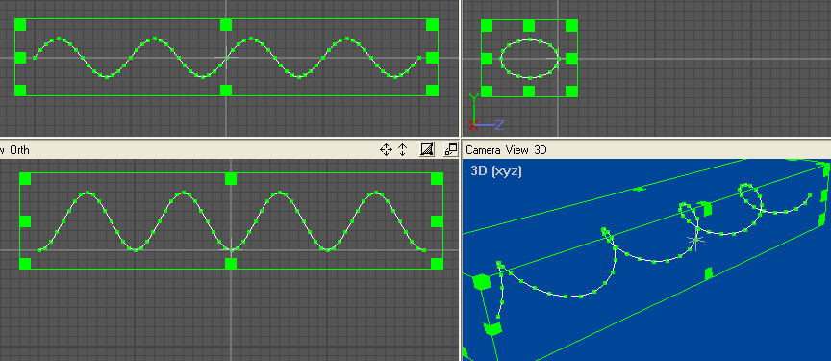Open the Camera menu of the 3D viewport
The width and height of the screenshot is (831, 361).
(x=484, y=150)
